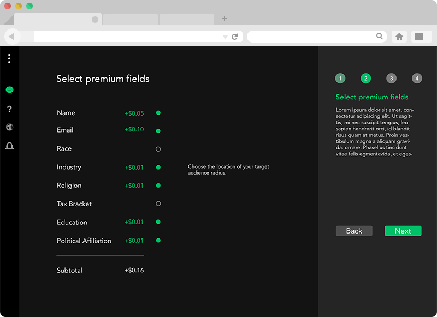
Task: Enable the Race premium field
Action: (x=158, y=149)
